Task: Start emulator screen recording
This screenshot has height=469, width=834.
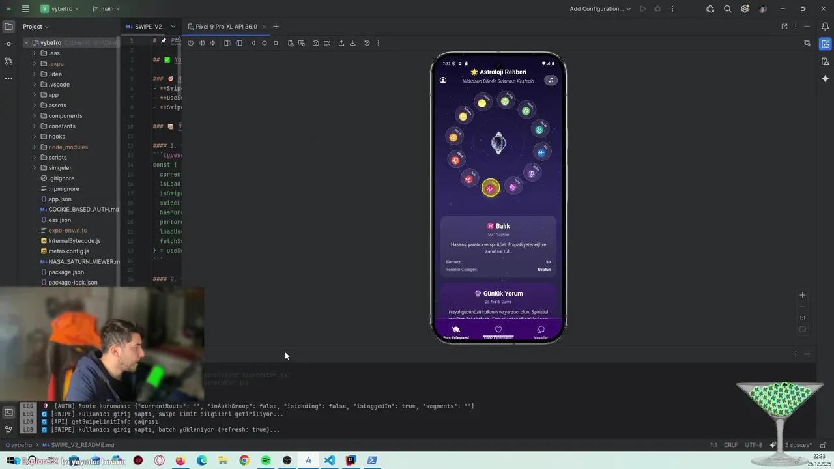Action: (x=327, y=43)
